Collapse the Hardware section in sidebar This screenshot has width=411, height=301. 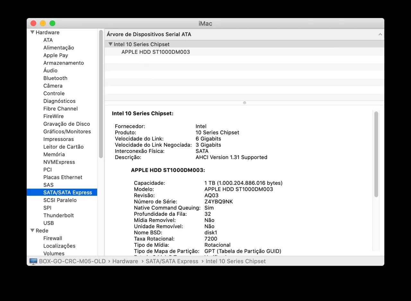(32, 32)
